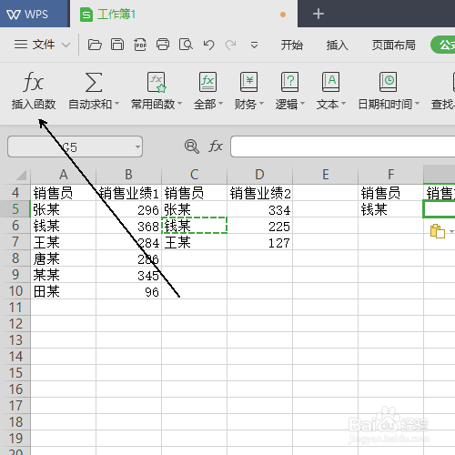Click the Insert Function (插入函数) icon
This screenshot has height=455, width=455.
click(x=34, y=82)
